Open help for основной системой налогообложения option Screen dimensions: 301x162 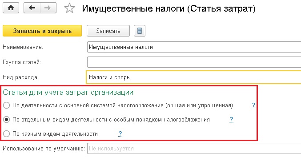(x=253, y=105)
